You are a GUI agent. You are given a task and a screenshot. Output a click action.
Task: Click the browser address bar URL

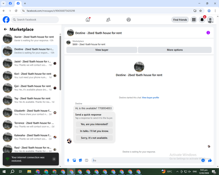click(x=51, y=11)
